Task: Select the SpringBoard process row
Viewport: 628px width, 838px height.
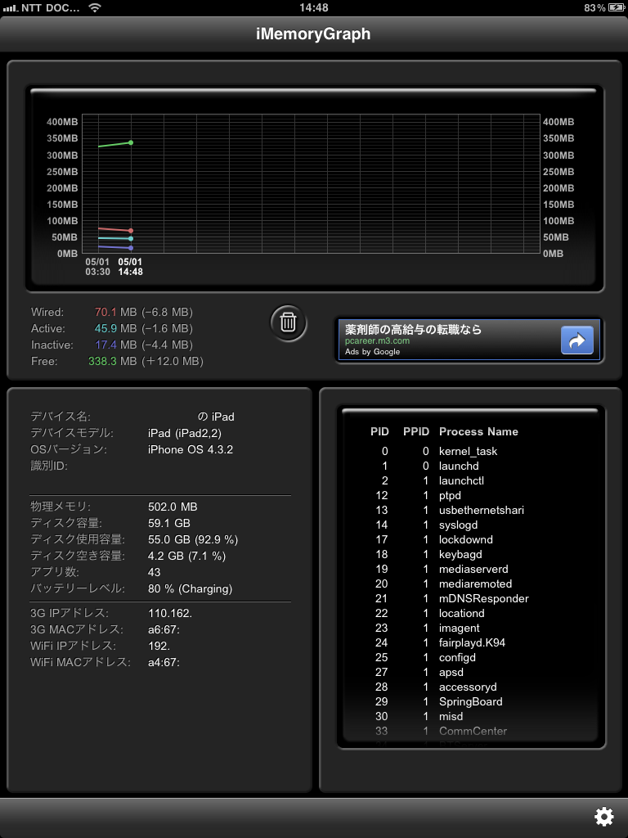Action: pos(470,701)
